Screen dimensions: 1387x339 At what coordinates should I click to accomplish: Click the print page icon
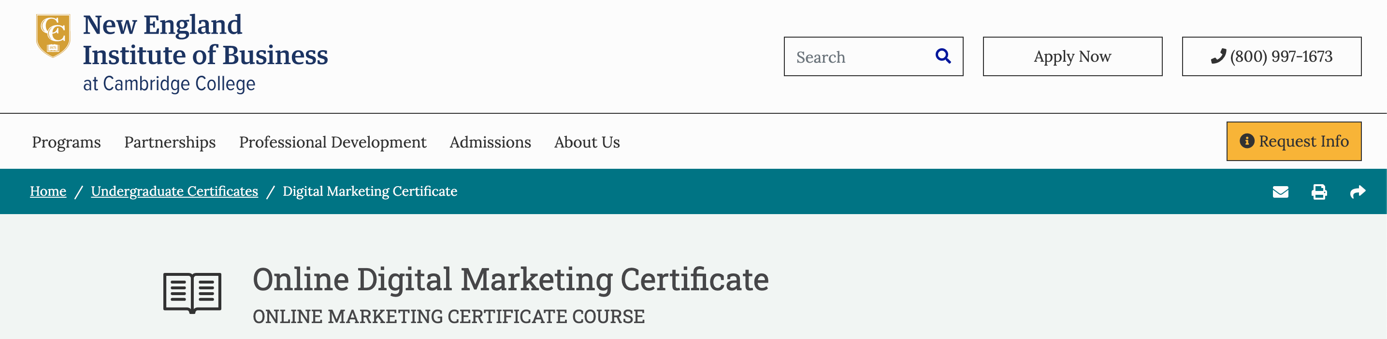[1319, 192]
